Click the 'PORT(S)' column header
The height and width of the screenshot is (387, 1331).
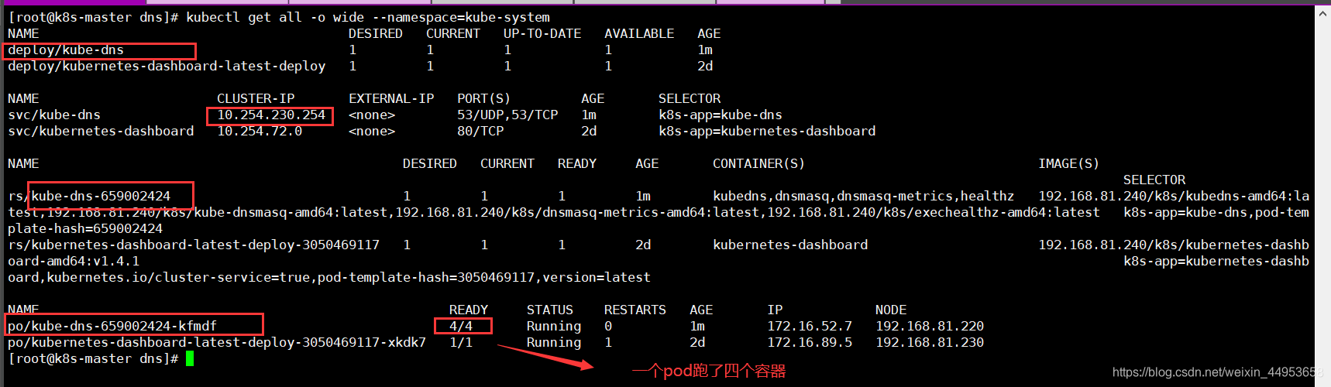pos(484,98)
